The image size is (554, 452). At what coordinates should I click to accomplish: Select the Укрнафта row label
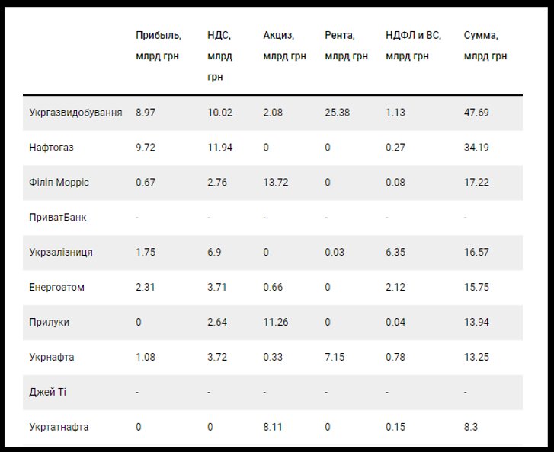(x=52, y=357)
